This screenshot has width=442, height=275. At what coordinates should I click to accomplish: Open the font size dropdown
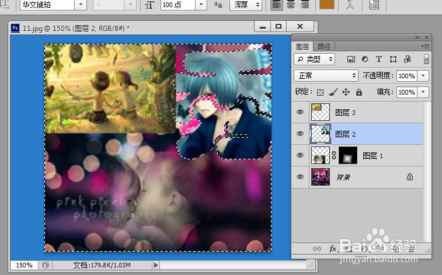coord(201,5)
